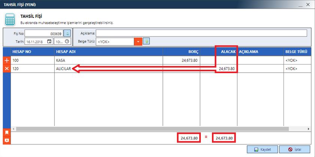Click the clock icon in time field
This screenshot has height=157, width=315.
pos(67,41)
